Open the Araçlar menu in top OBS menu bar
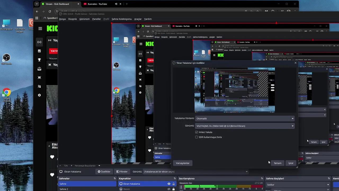This screenshot has width=339, height=191. click(x=138, y=19)
